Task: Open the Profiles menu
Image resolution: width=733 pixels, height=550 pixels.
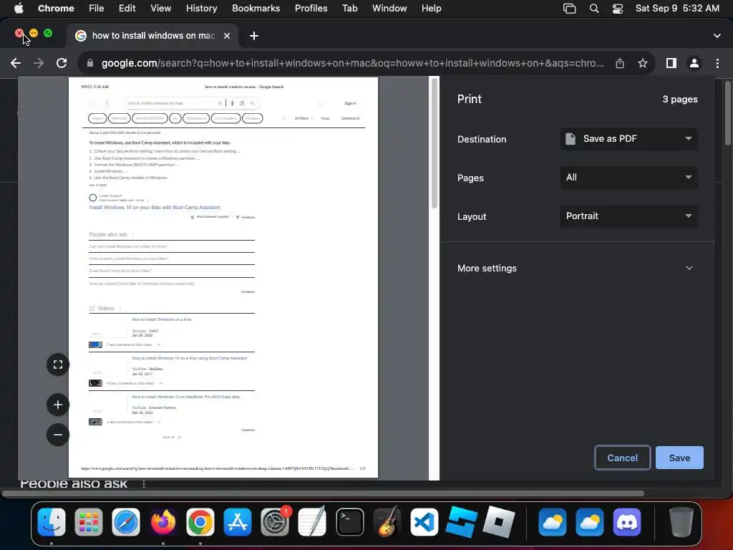Action: pyautogui.click(x=311, y=9)
